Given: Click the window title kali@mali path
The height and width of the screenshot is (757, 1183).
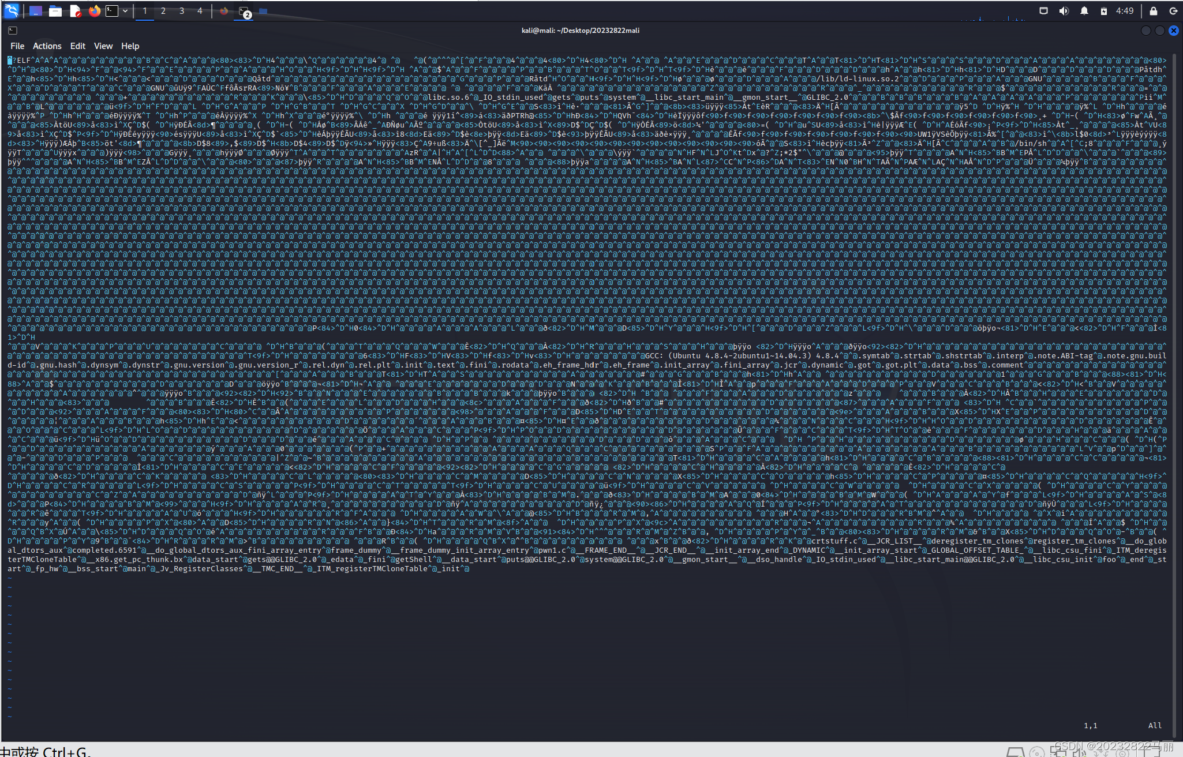Looking at the screenshot, I should pos(581,31).
